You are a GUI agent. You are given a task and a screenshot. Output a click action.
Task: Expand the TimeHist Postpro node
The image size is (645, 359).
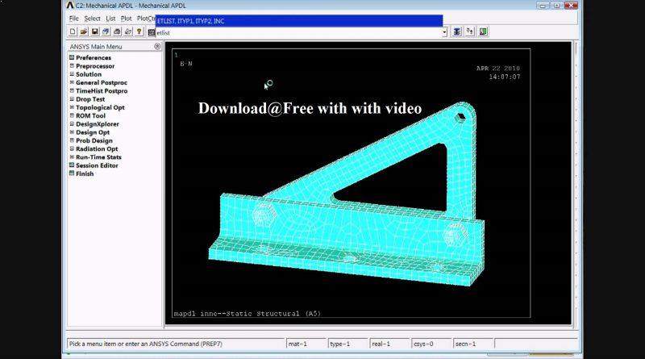click(72, 90)
